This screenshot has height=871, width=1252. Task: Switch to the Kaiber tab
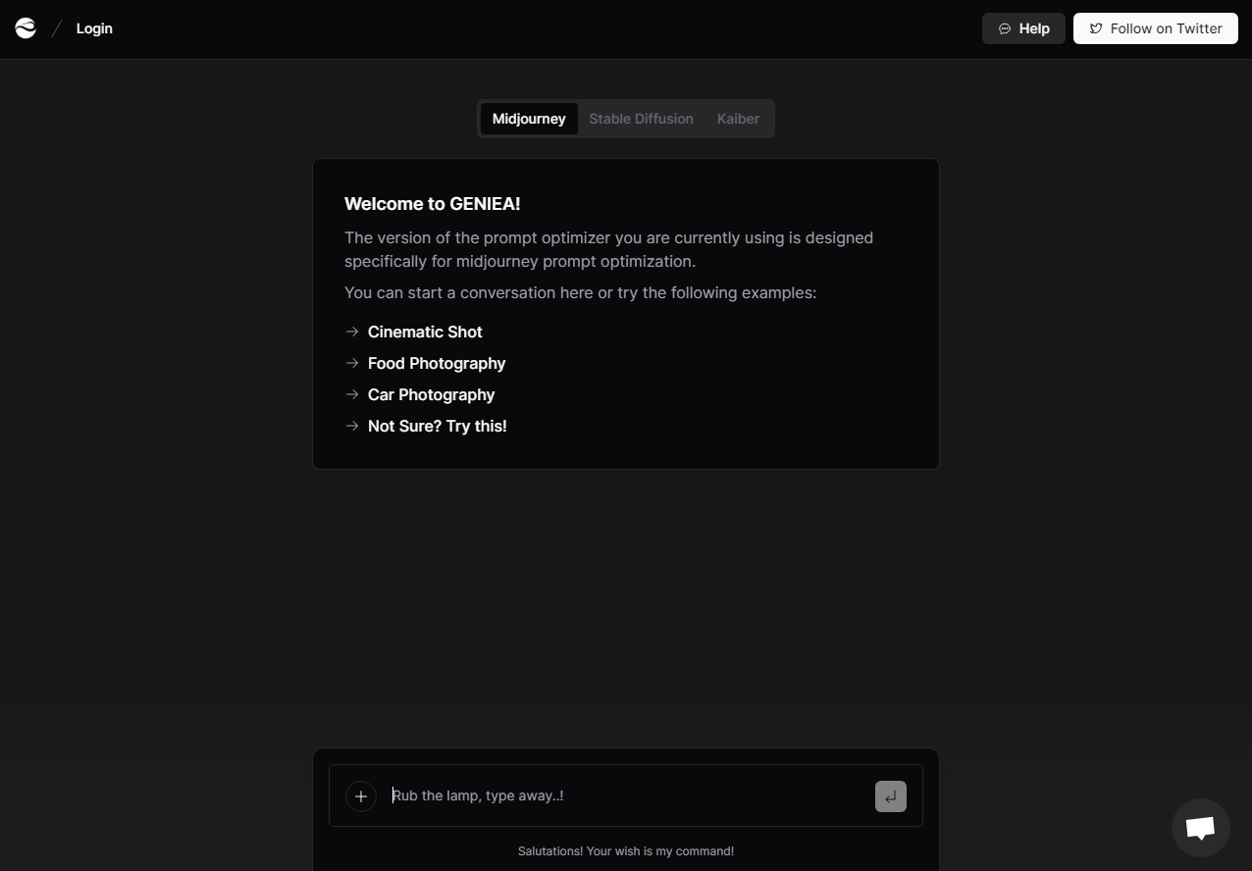coord(738,119)
